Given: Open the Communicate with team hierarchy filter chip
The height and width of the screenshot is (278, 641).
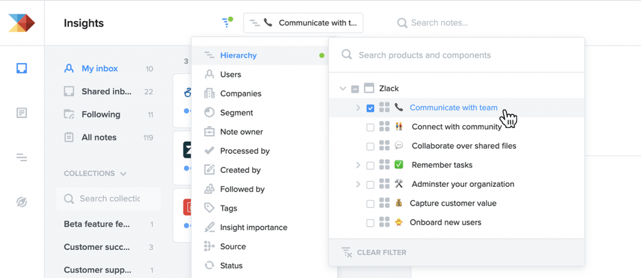Looking at the screenshot, I should click(304, 23).
